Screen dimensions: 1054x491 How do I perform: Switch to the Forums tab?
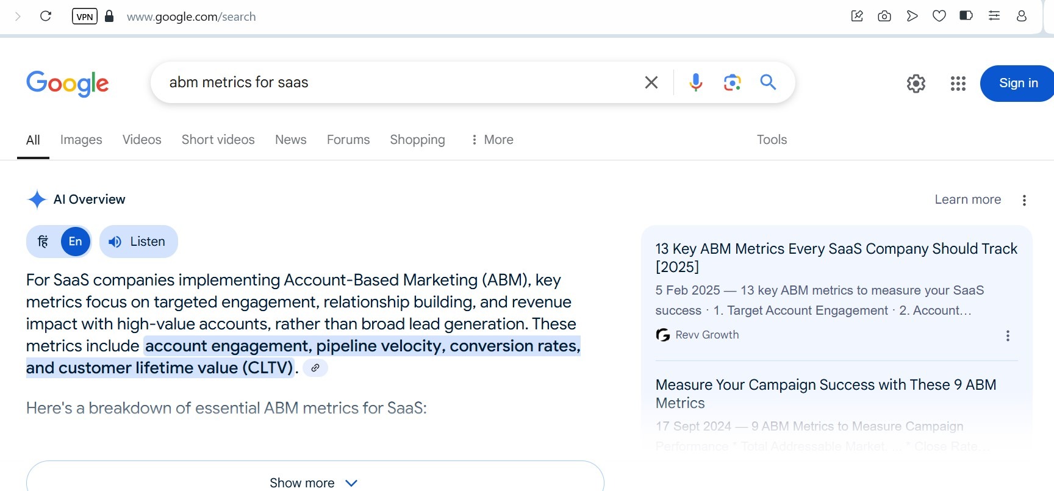click(348, 140)
